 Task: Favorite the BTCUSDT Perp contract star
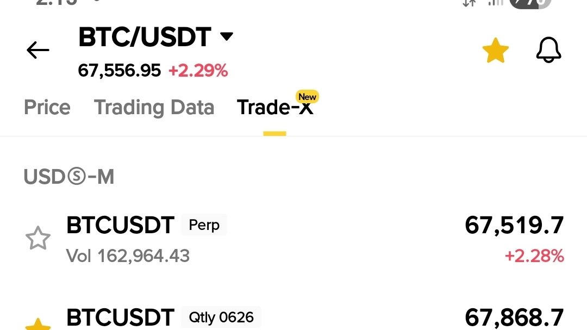pyautogui.click(x=38, y=238)
